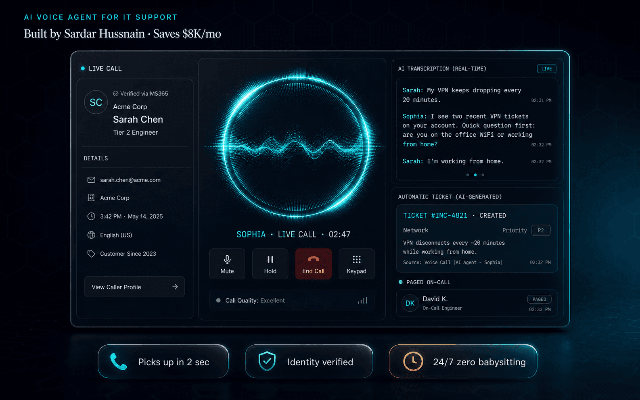Screen dimensions: 640x400
Task: Click the 3:42 PM · May 14, 2025 entry
Action: 132,216
